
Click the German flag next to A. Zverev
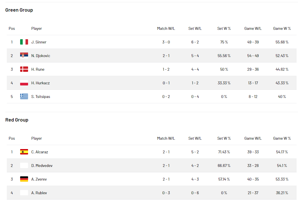tap(24, 179)
